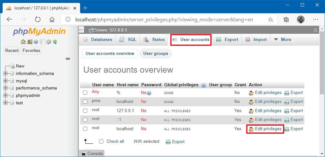Viewport: 325px width, 157px height.
Task: Click Global privileges help icon
Action: pyautogui.click(x=204, y=85)
